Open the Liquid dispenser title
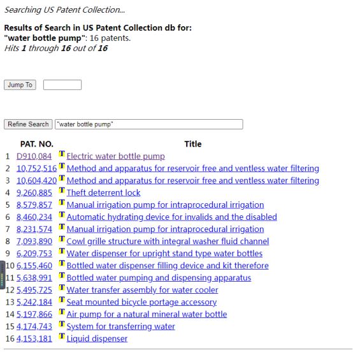353x355 pixels. click(97, 339)
